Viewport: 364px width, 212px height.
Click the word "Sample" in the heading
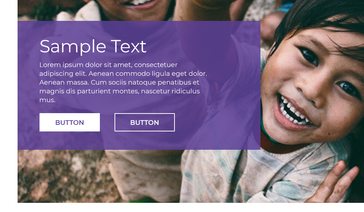pyautogui.click(x=73, y=47)
